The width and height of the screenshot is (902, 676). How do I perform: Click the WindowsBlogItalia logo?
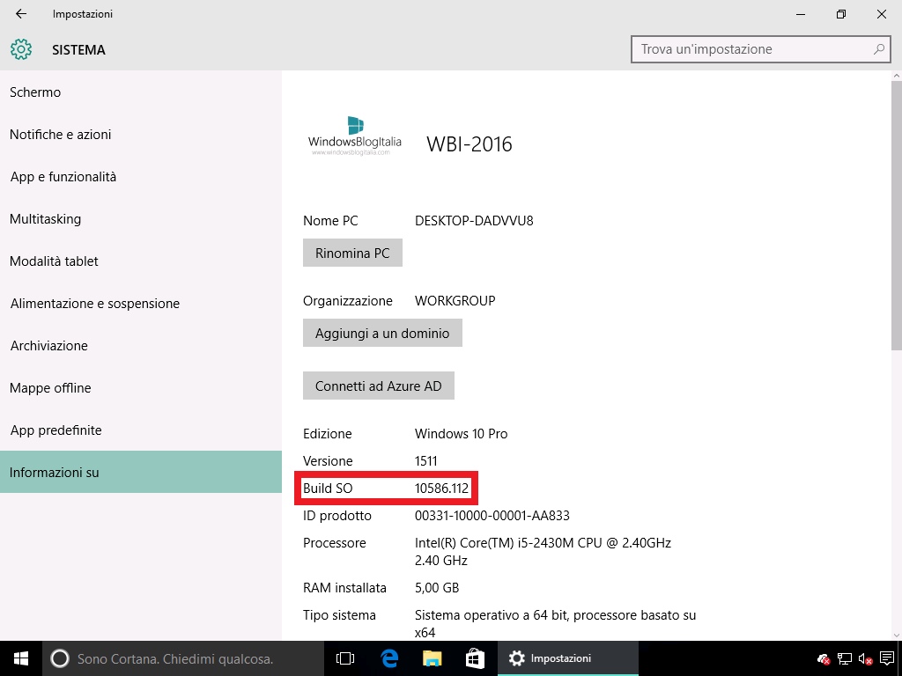pos(355,136)
